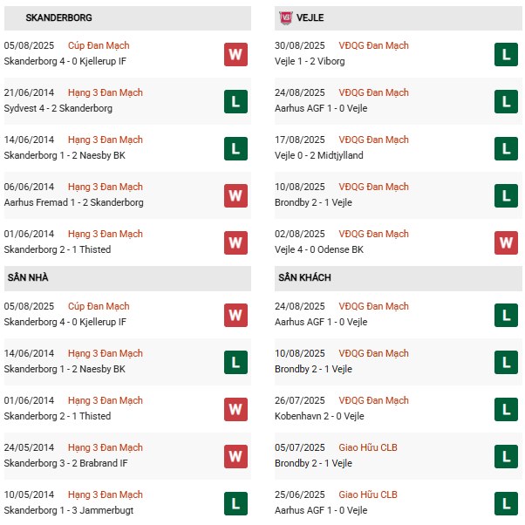Open the Skanderborg 2-1 Thisted match under SÂN NHÀ
The height and width of the screenshot is (525, 525).
pos(58,417)
